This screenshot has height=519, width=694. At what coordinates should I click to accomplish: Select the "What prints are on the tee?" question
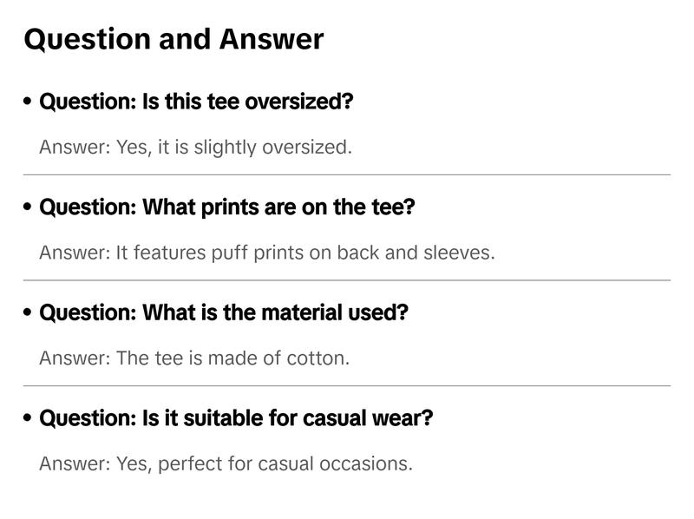(227, 207)
